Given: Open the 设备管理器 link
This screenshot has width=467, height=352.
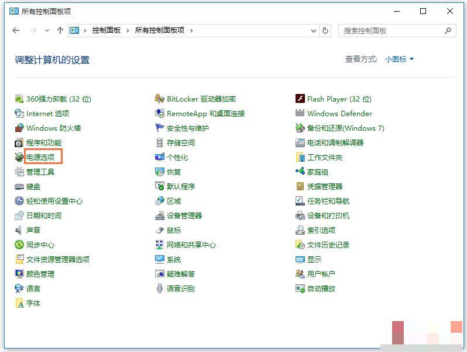Looking at the screenshot, I should pyautogui.click(x=184, y=215).
